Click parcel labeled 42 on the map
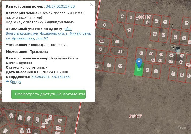 [x=119, y=51]
